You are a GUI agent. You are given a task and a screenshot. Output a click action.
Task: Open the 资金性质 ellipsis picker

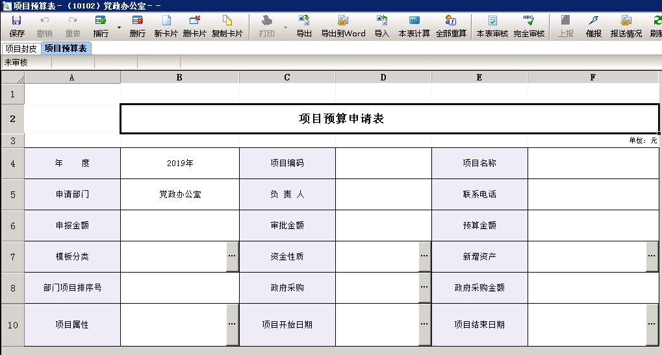[424, 256]
